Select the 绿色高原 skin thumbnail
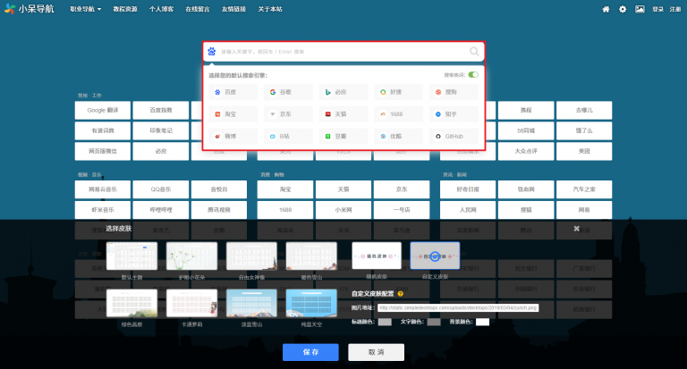The width and height of the screenshot is (687, 369). click(131, 303)
